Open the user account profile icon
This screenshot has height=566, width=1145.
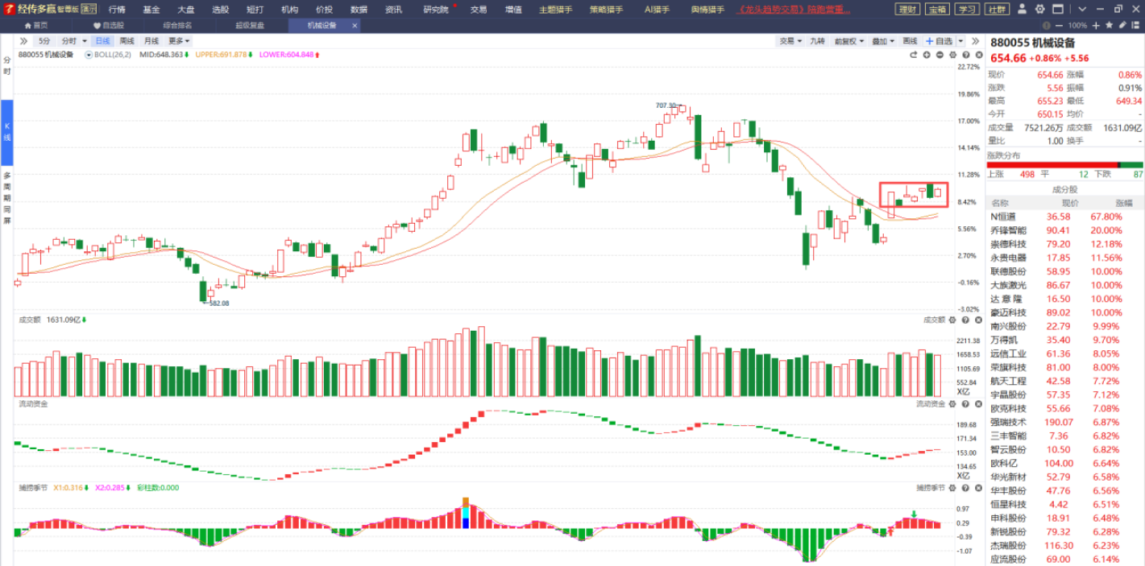(x=1022, y=10)
